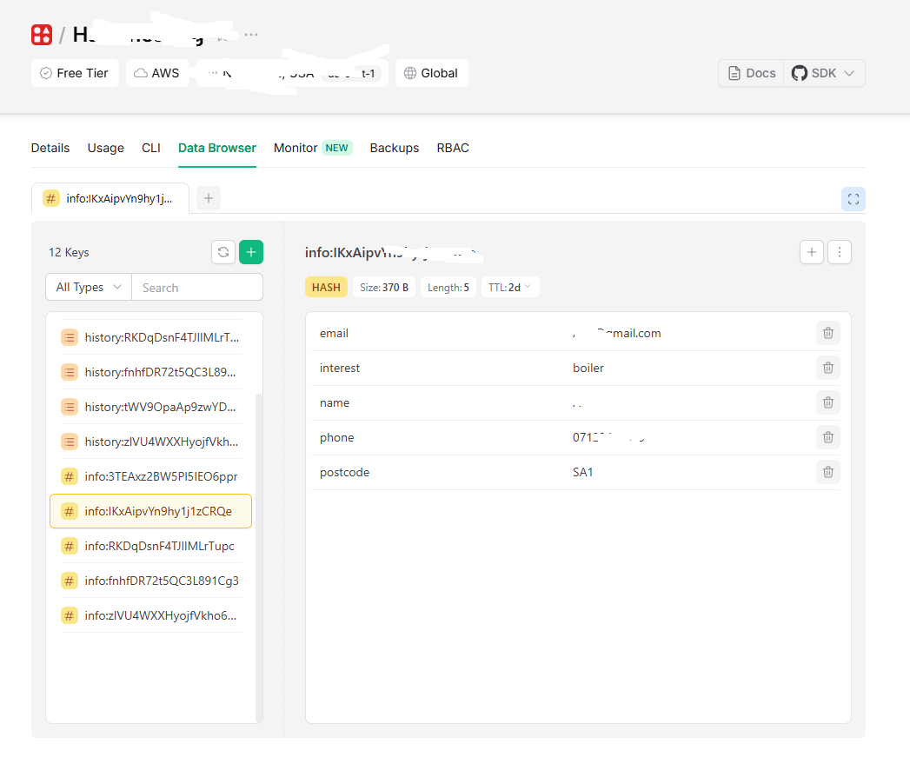Open the Backups tab
This screenshot has width=910, height=764.
pyautogui.click(x=394, y=148)
